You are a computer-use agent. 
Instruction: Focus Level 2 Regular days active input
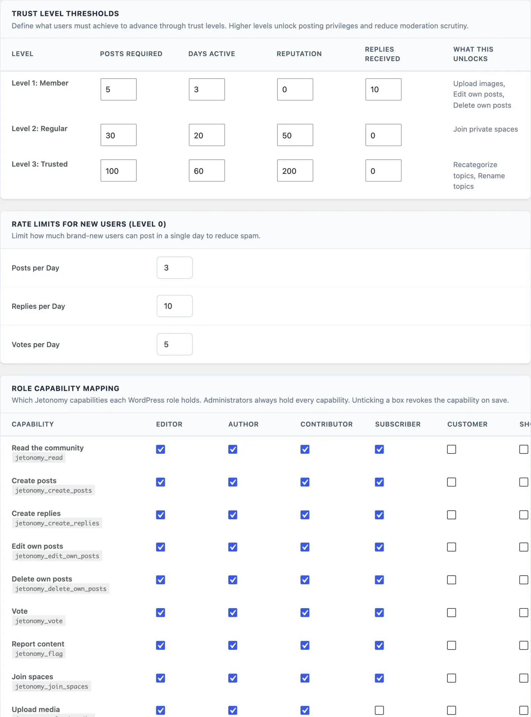pyautogui.click(x=207, y=135)
